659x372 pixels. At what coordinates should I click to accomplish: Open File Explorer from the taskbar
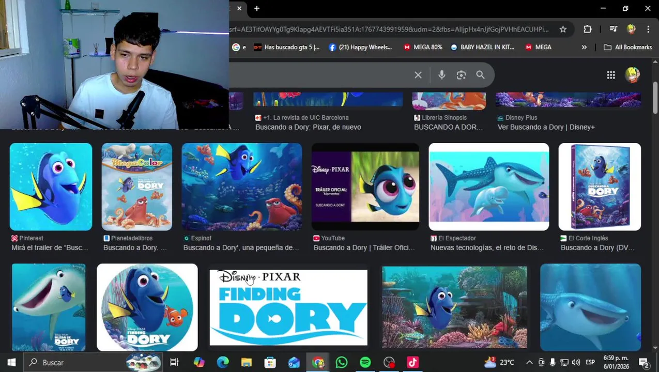[x=247, y=363]
